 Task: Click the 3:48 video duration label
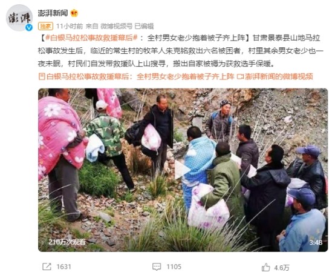click(316, 242)
